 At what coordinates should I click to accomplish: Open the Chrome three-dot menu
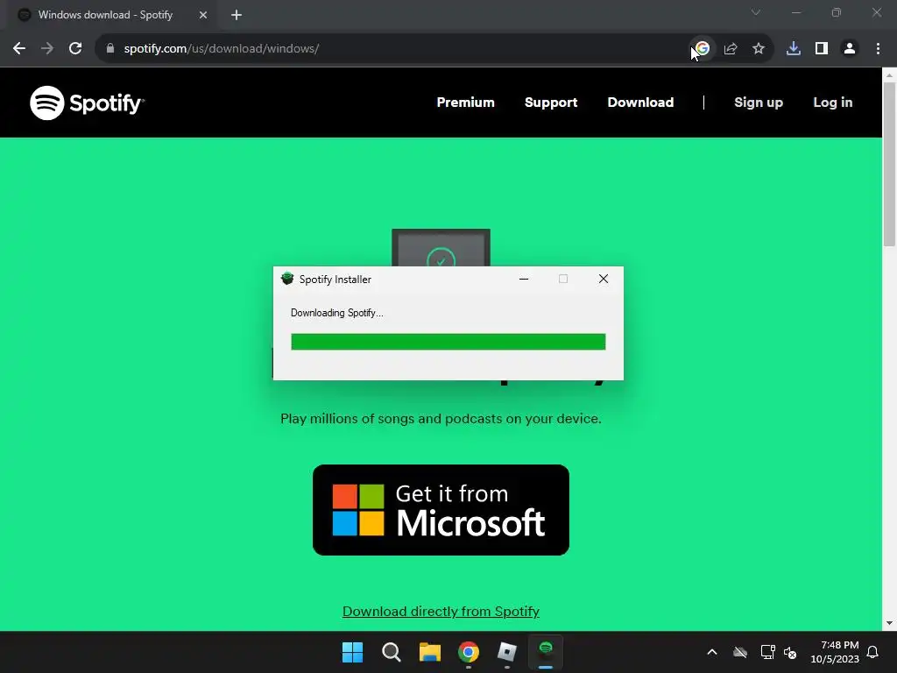(878, 49)
